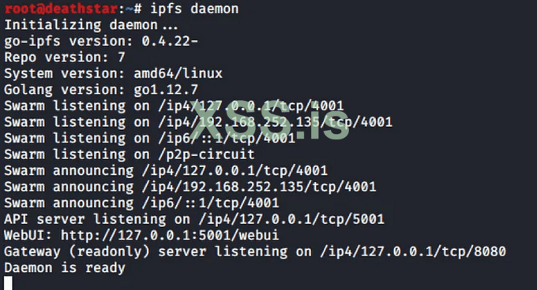Click Swarm announcing /ip6/::1/tcp/4001 line

(x=141, y=203)
